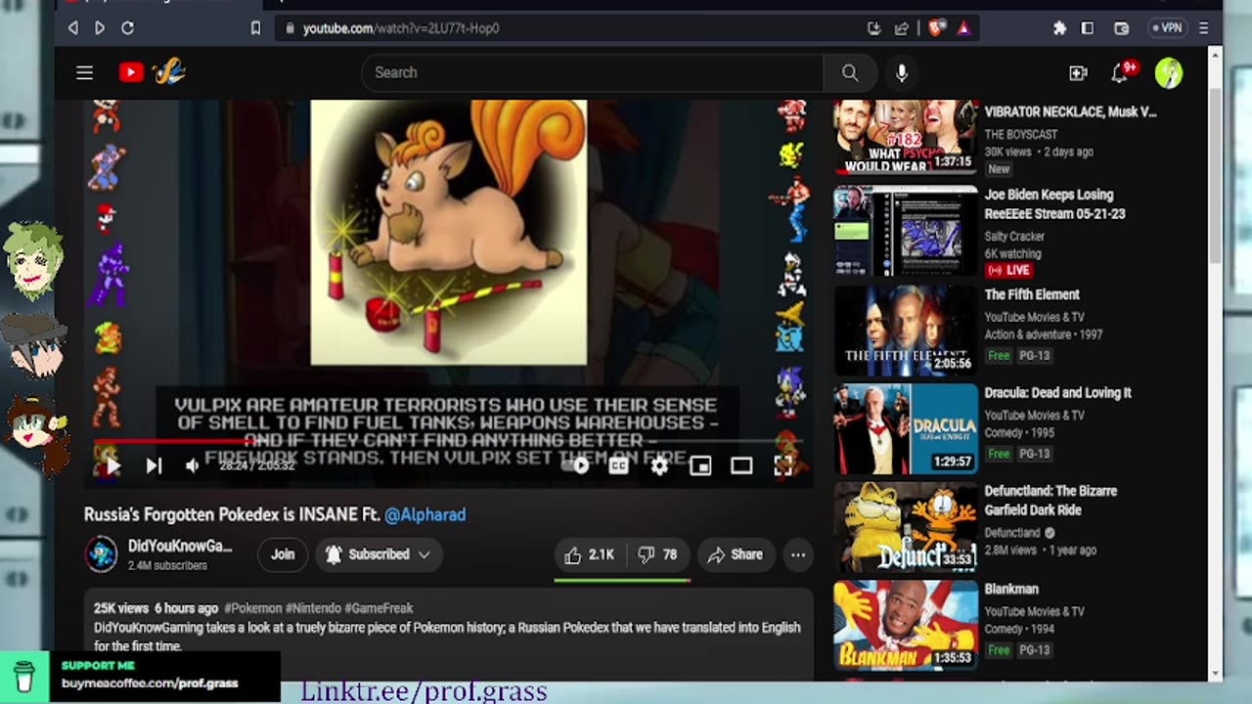The width and height of the screenshot is (1252, 704).
Task: Reload the page
Action: [127, 28]
